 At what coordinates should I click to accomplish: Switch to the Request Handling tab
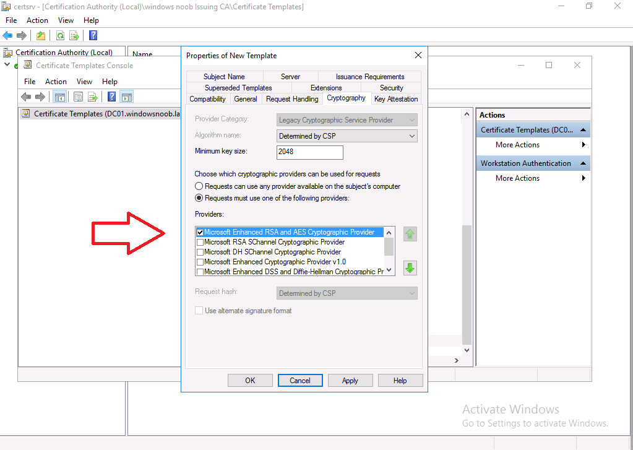pos(292,99)
